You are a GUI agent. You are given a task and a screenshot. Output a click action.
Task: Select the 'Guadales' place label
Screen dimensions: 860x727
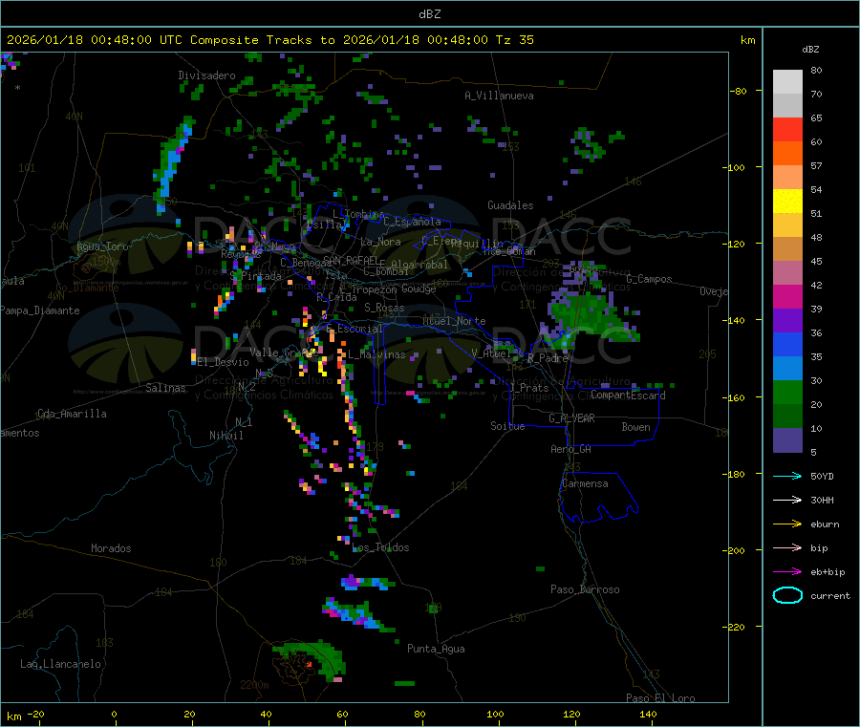click(x=510, y=205)
